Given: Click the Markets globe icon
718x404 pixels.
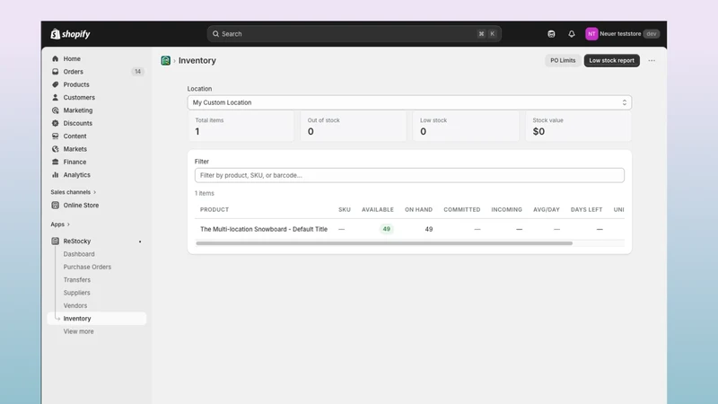Looking at the screenshot, I should (56, 149).
